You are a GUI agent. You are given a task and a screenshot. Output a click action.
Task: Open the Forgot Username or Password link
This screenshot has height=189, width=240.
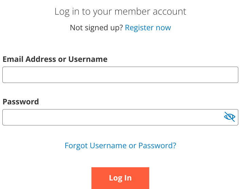tap(120, 145)
